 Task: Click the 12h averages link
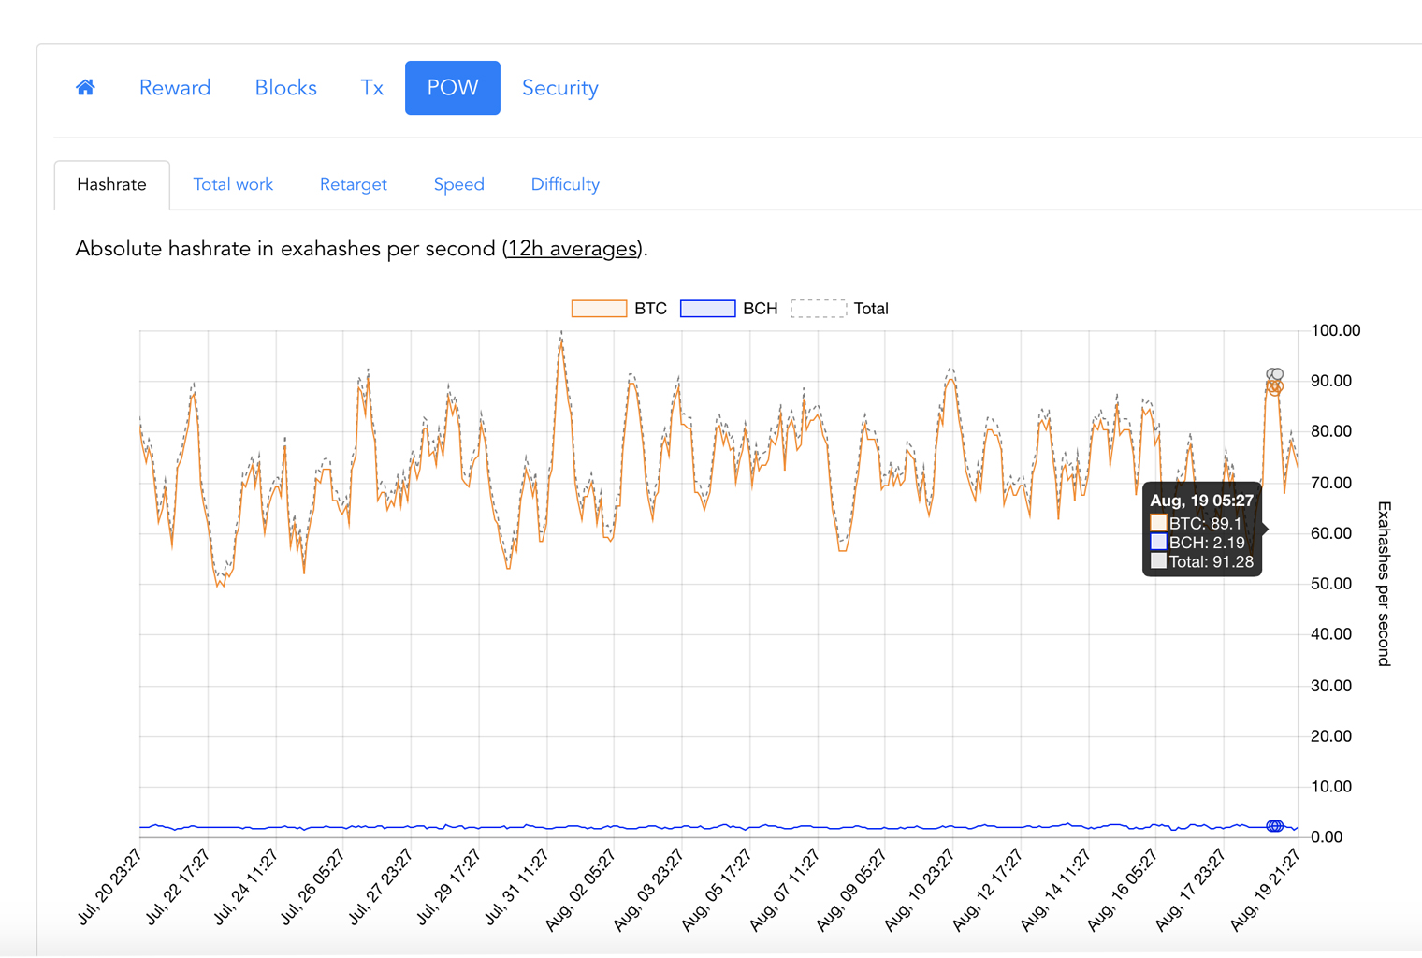coord(571,249)
